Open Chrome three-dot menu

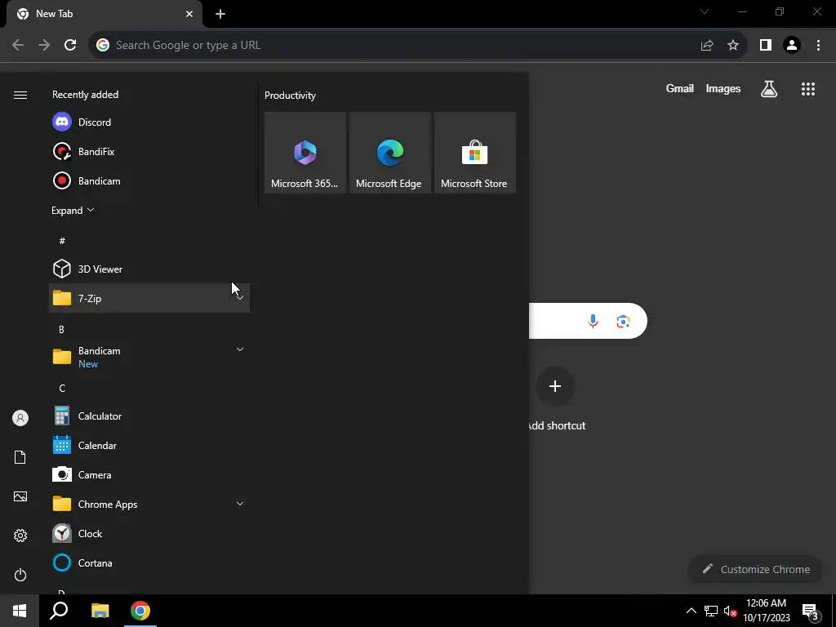click(x=818, y=46)
